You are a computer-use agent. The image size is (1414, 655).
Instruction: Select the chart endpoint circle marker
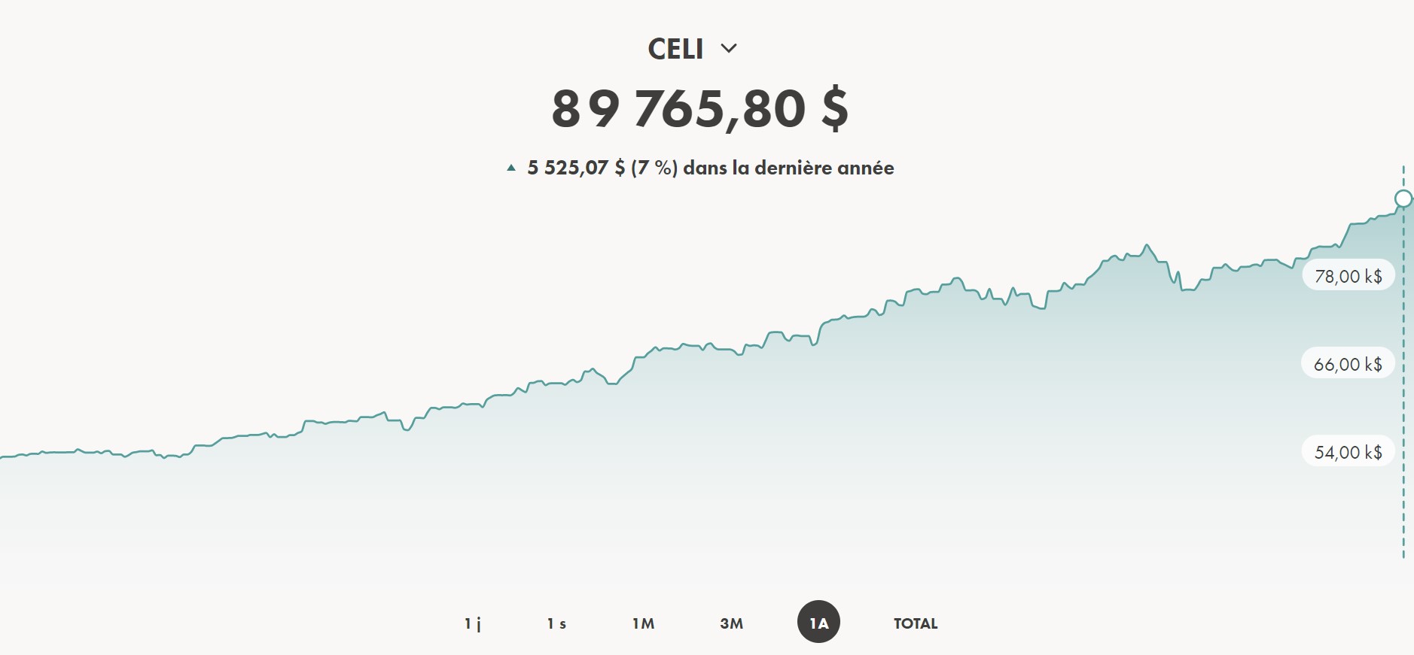click(1403, 199)
